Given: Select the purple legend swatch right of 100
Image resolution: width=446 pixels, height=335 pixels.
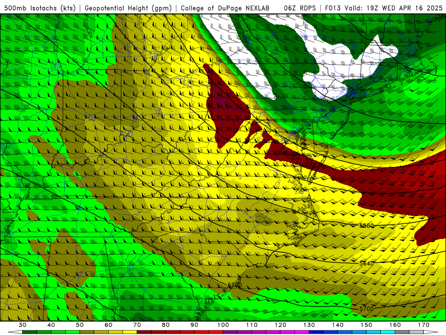Looking at the screenshot, I should 230,332.
